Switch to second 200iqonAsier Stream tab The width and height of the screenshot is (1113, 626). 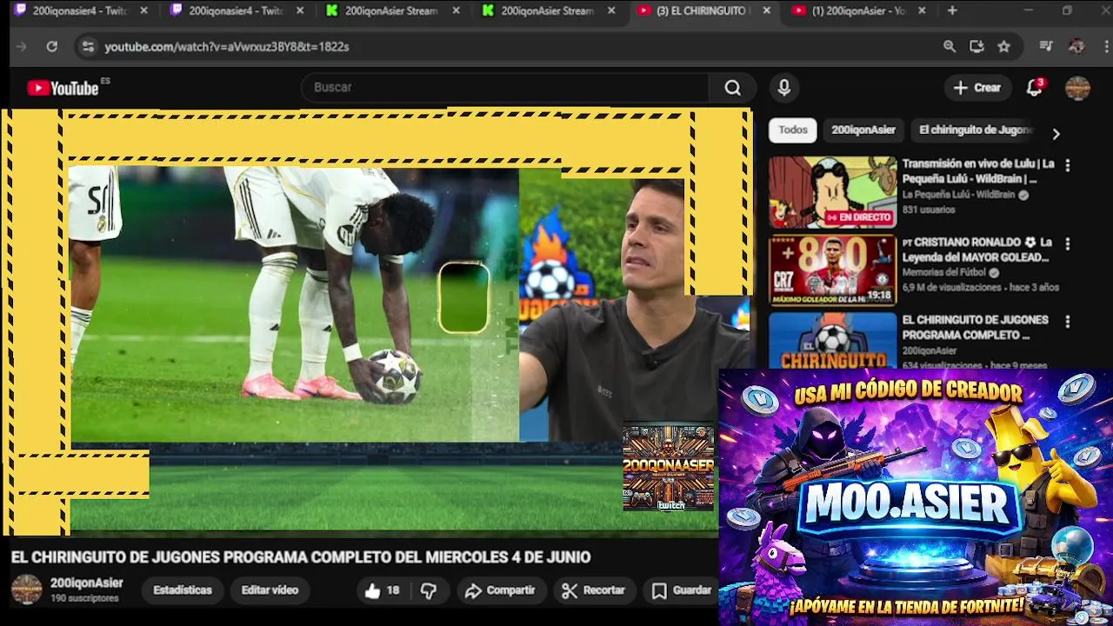[x=548, y=10]
